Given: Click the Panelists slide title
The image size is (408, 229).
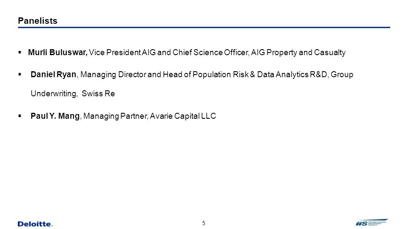Looking at the screenshot, I should [38, 21].
